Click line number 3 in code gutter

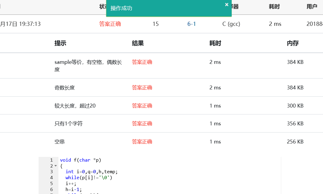click(x=52, y=172)
